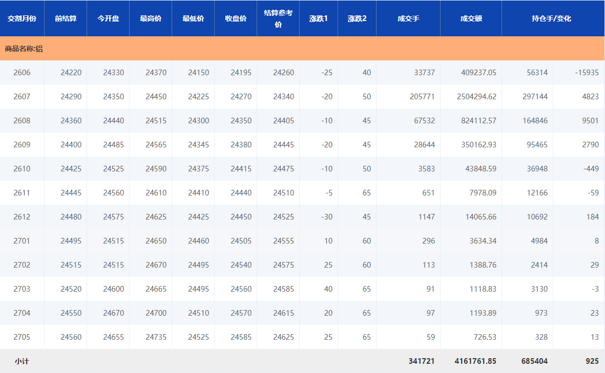
Task: Select delivery month 2606 cell
Action: click(22, 73)
